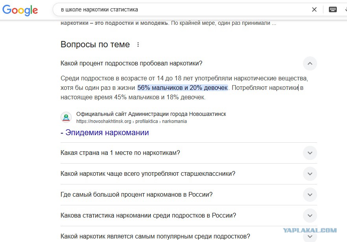Click the highlighted 56% мальчиков и 20% девочек text
The width and height of the screenshot is (347, 242).
tap(183, 88)
